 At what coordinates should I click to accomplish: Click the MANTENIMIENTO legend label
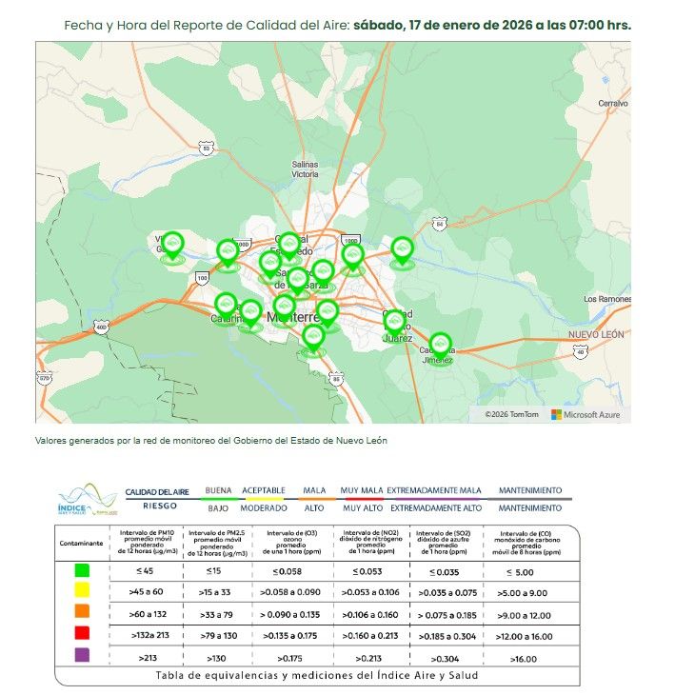pyautogui.click(x=529, y=490)
